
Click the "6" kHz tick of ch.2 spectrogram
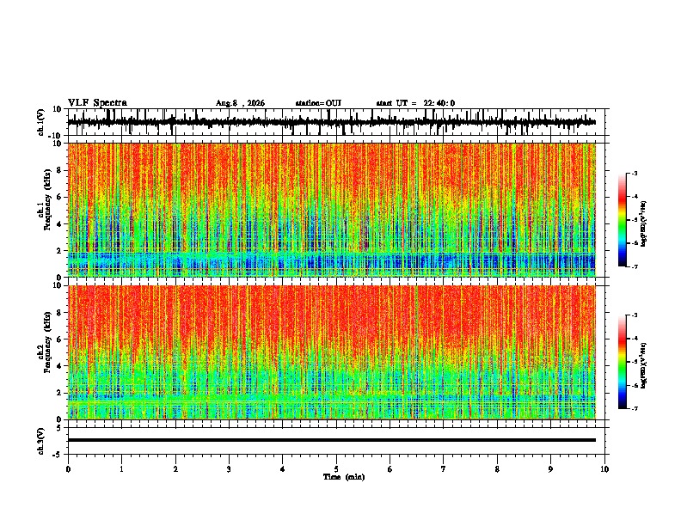(59, 339)
